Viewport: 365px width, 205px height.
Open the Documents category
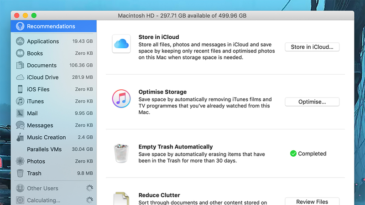(x=53, y=65)
